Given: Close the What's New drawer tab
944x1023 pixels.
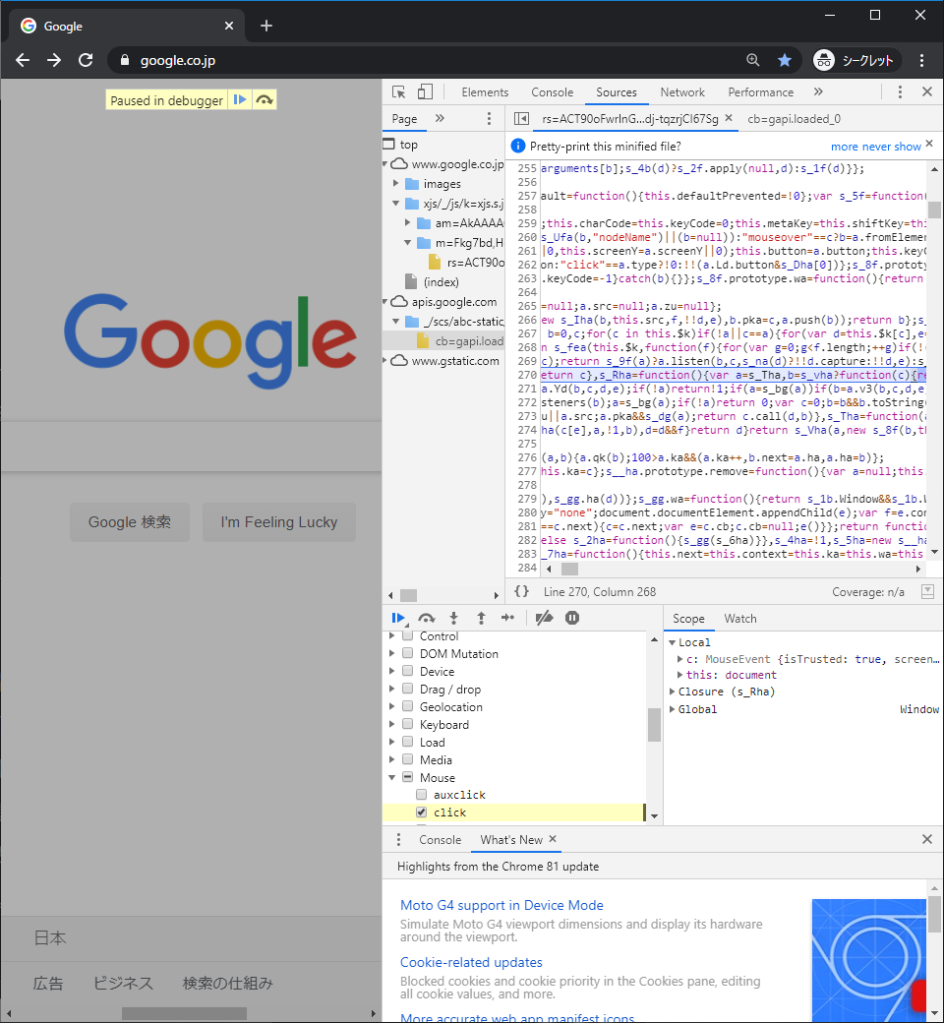Looking at the screenshot, I should [553, 839].
